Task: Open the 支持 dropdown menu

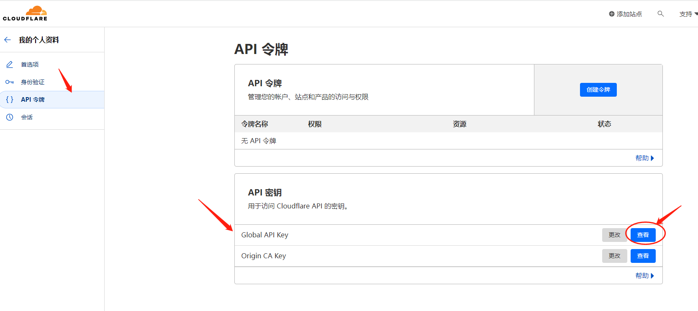Action: click(x=688, y=14)
